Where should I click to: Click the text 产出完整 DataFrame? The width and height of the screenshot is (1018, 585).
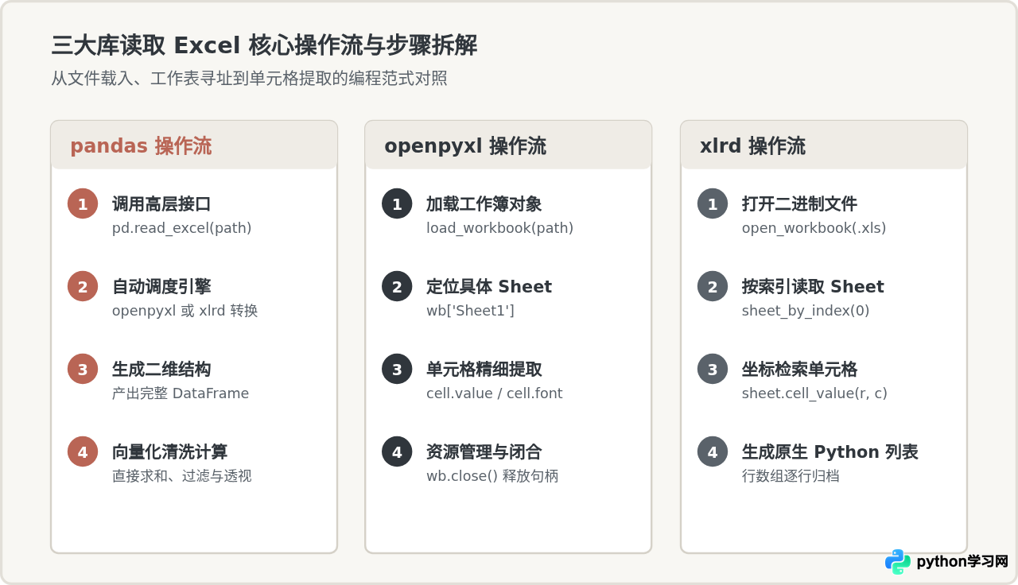click(x=181, y=393)
